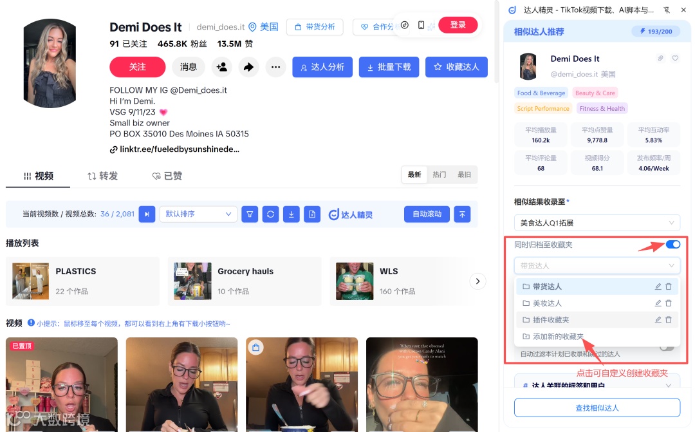Click the 465.8K 粉丝 follower count

(x=182, y=44)
